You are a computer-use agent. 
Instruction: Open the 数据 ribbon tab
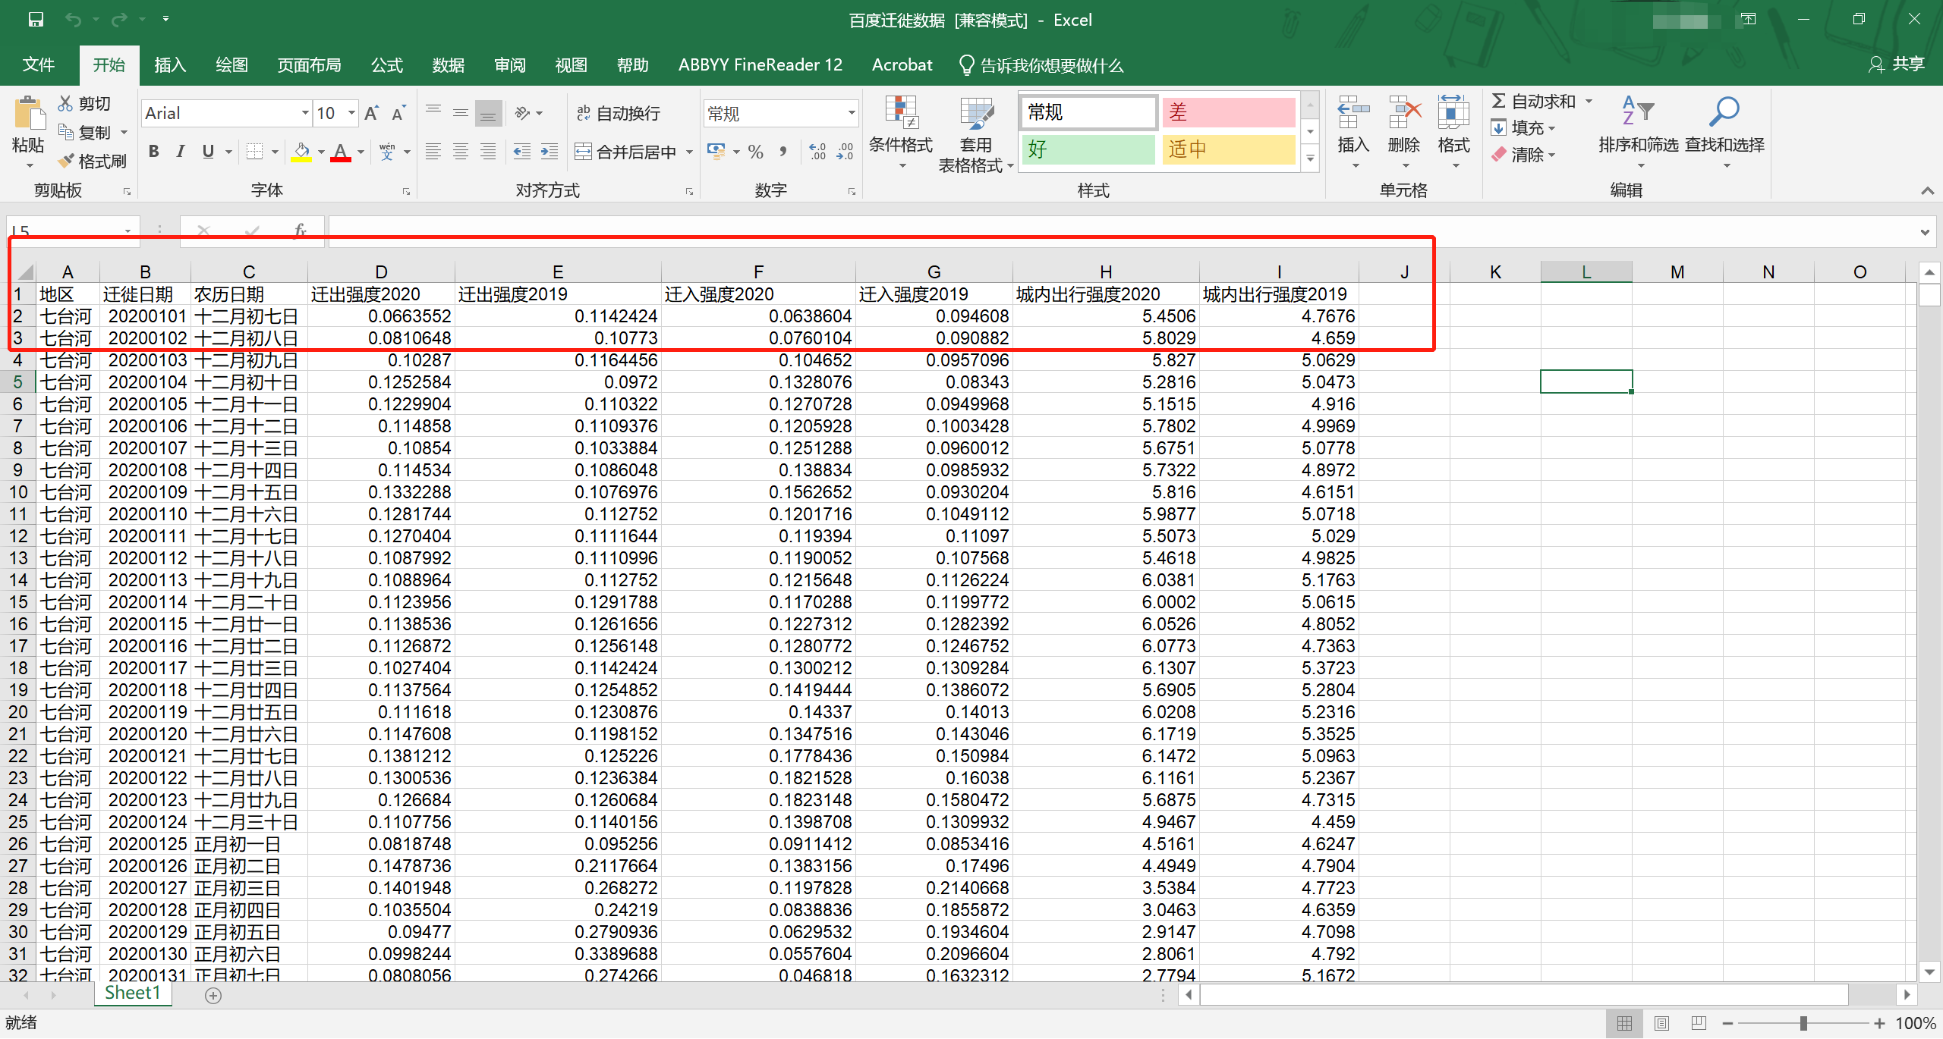[x=448, y=65]
